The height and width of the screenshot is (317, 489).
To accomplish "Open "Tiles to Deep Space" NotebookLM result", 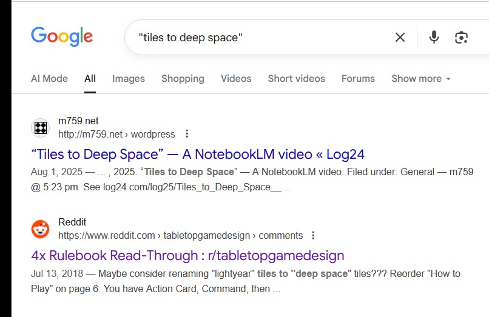I will tap(198, 154).
